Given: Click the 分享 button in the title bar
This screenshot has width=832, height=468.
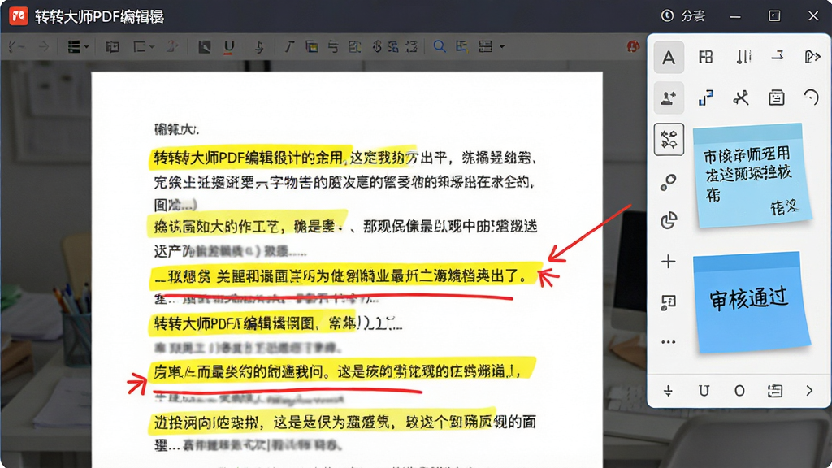Looking at the screenshot, I should point(682,16).
